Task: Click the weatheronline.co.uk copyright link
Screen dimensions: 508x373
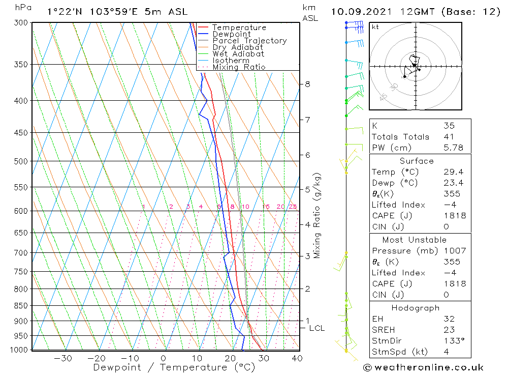Action: [424, 367]
